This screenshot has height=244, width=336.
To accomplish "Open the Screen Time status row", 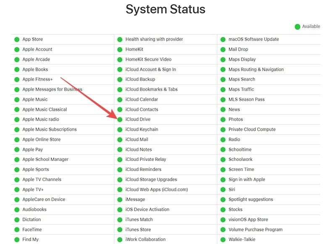I will pos(241,169).
